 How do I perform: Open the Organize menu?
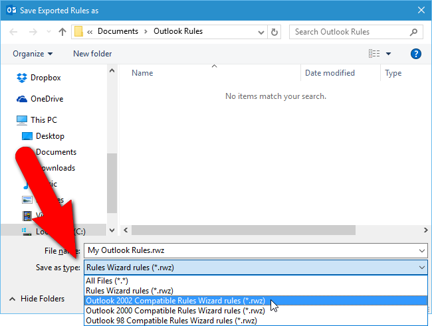[33, 54]
